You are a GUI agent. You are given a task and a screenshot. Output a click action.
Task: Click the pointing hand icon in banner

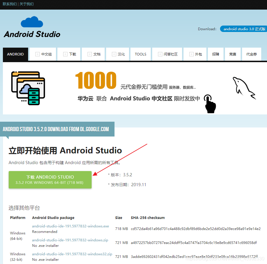[210, 104]
